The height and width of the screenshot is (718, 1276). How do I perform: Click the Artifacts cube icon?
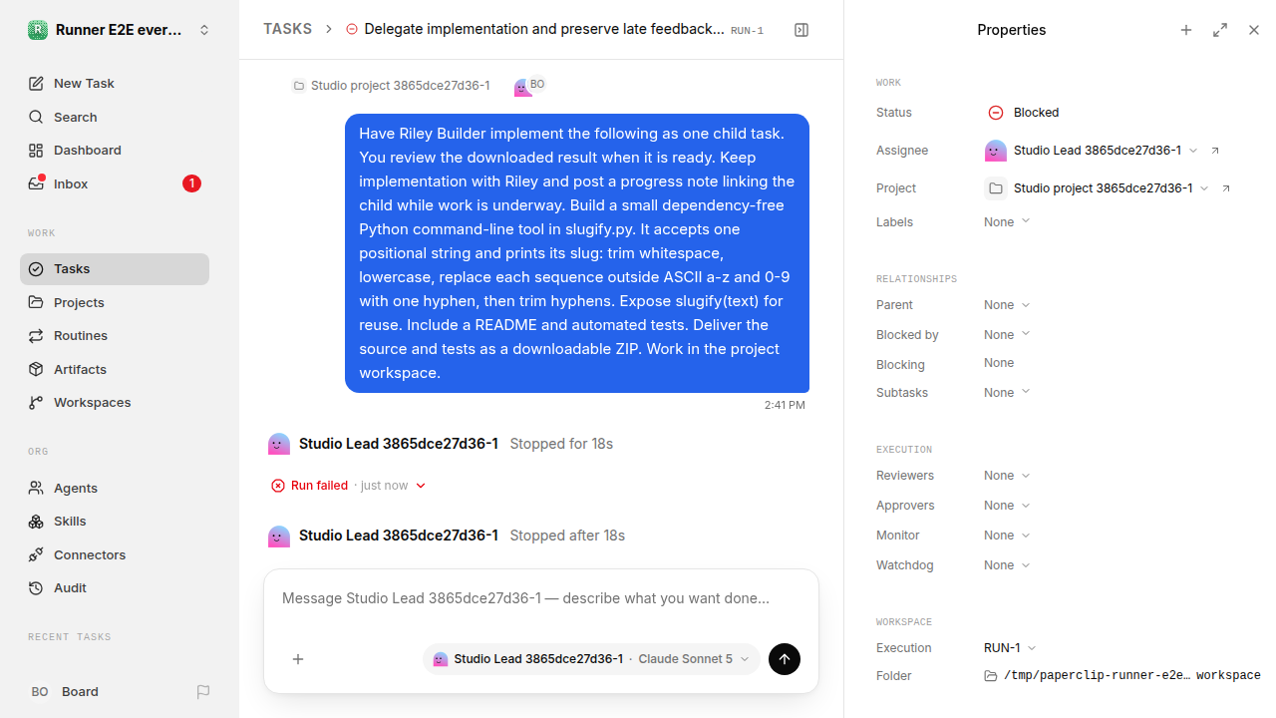coord(36,369)
